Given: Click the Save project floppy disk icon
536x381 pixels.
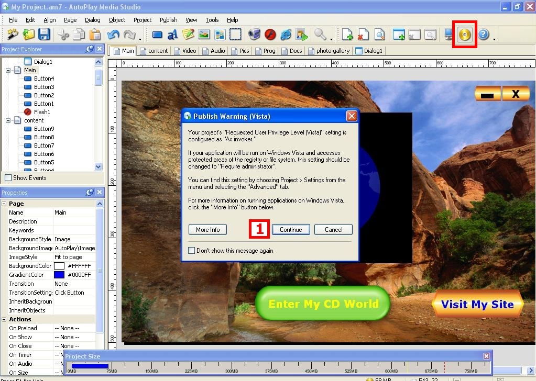Looking at the screenshot, I should [44, 35].
